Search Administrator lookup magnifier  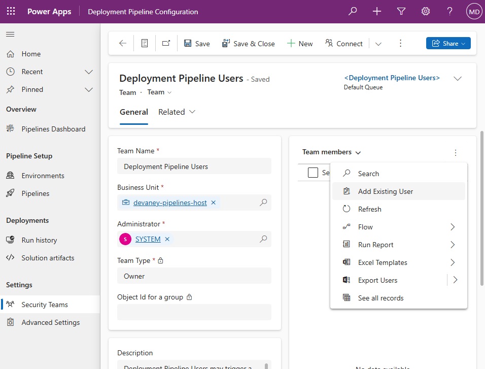pyautogui.click(x=263, y=239)
